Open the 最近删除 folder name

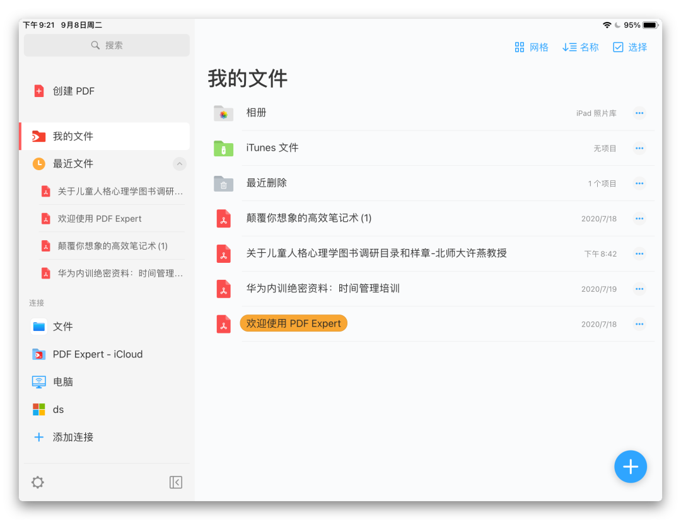[267, 183]
